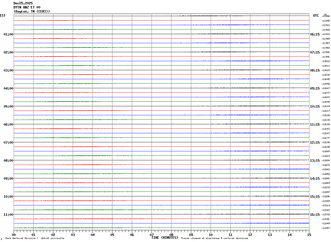Click the DC offset value -12177
The width and height of the screenshot is (331, 242).
pos(326,138)
